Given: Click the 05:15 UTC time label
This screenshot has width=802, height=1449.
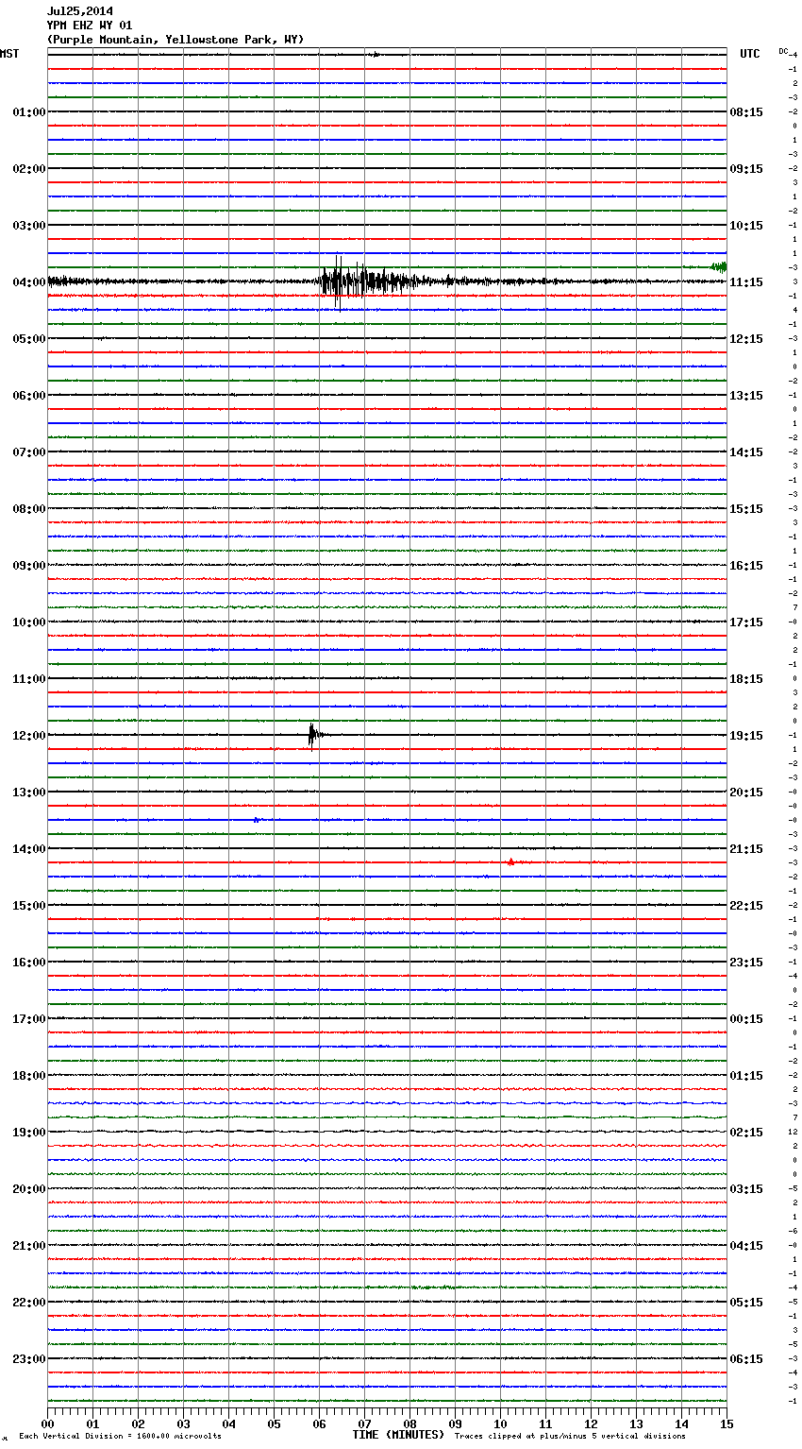Looking at the screenshot, I should tap(746, 1303).
